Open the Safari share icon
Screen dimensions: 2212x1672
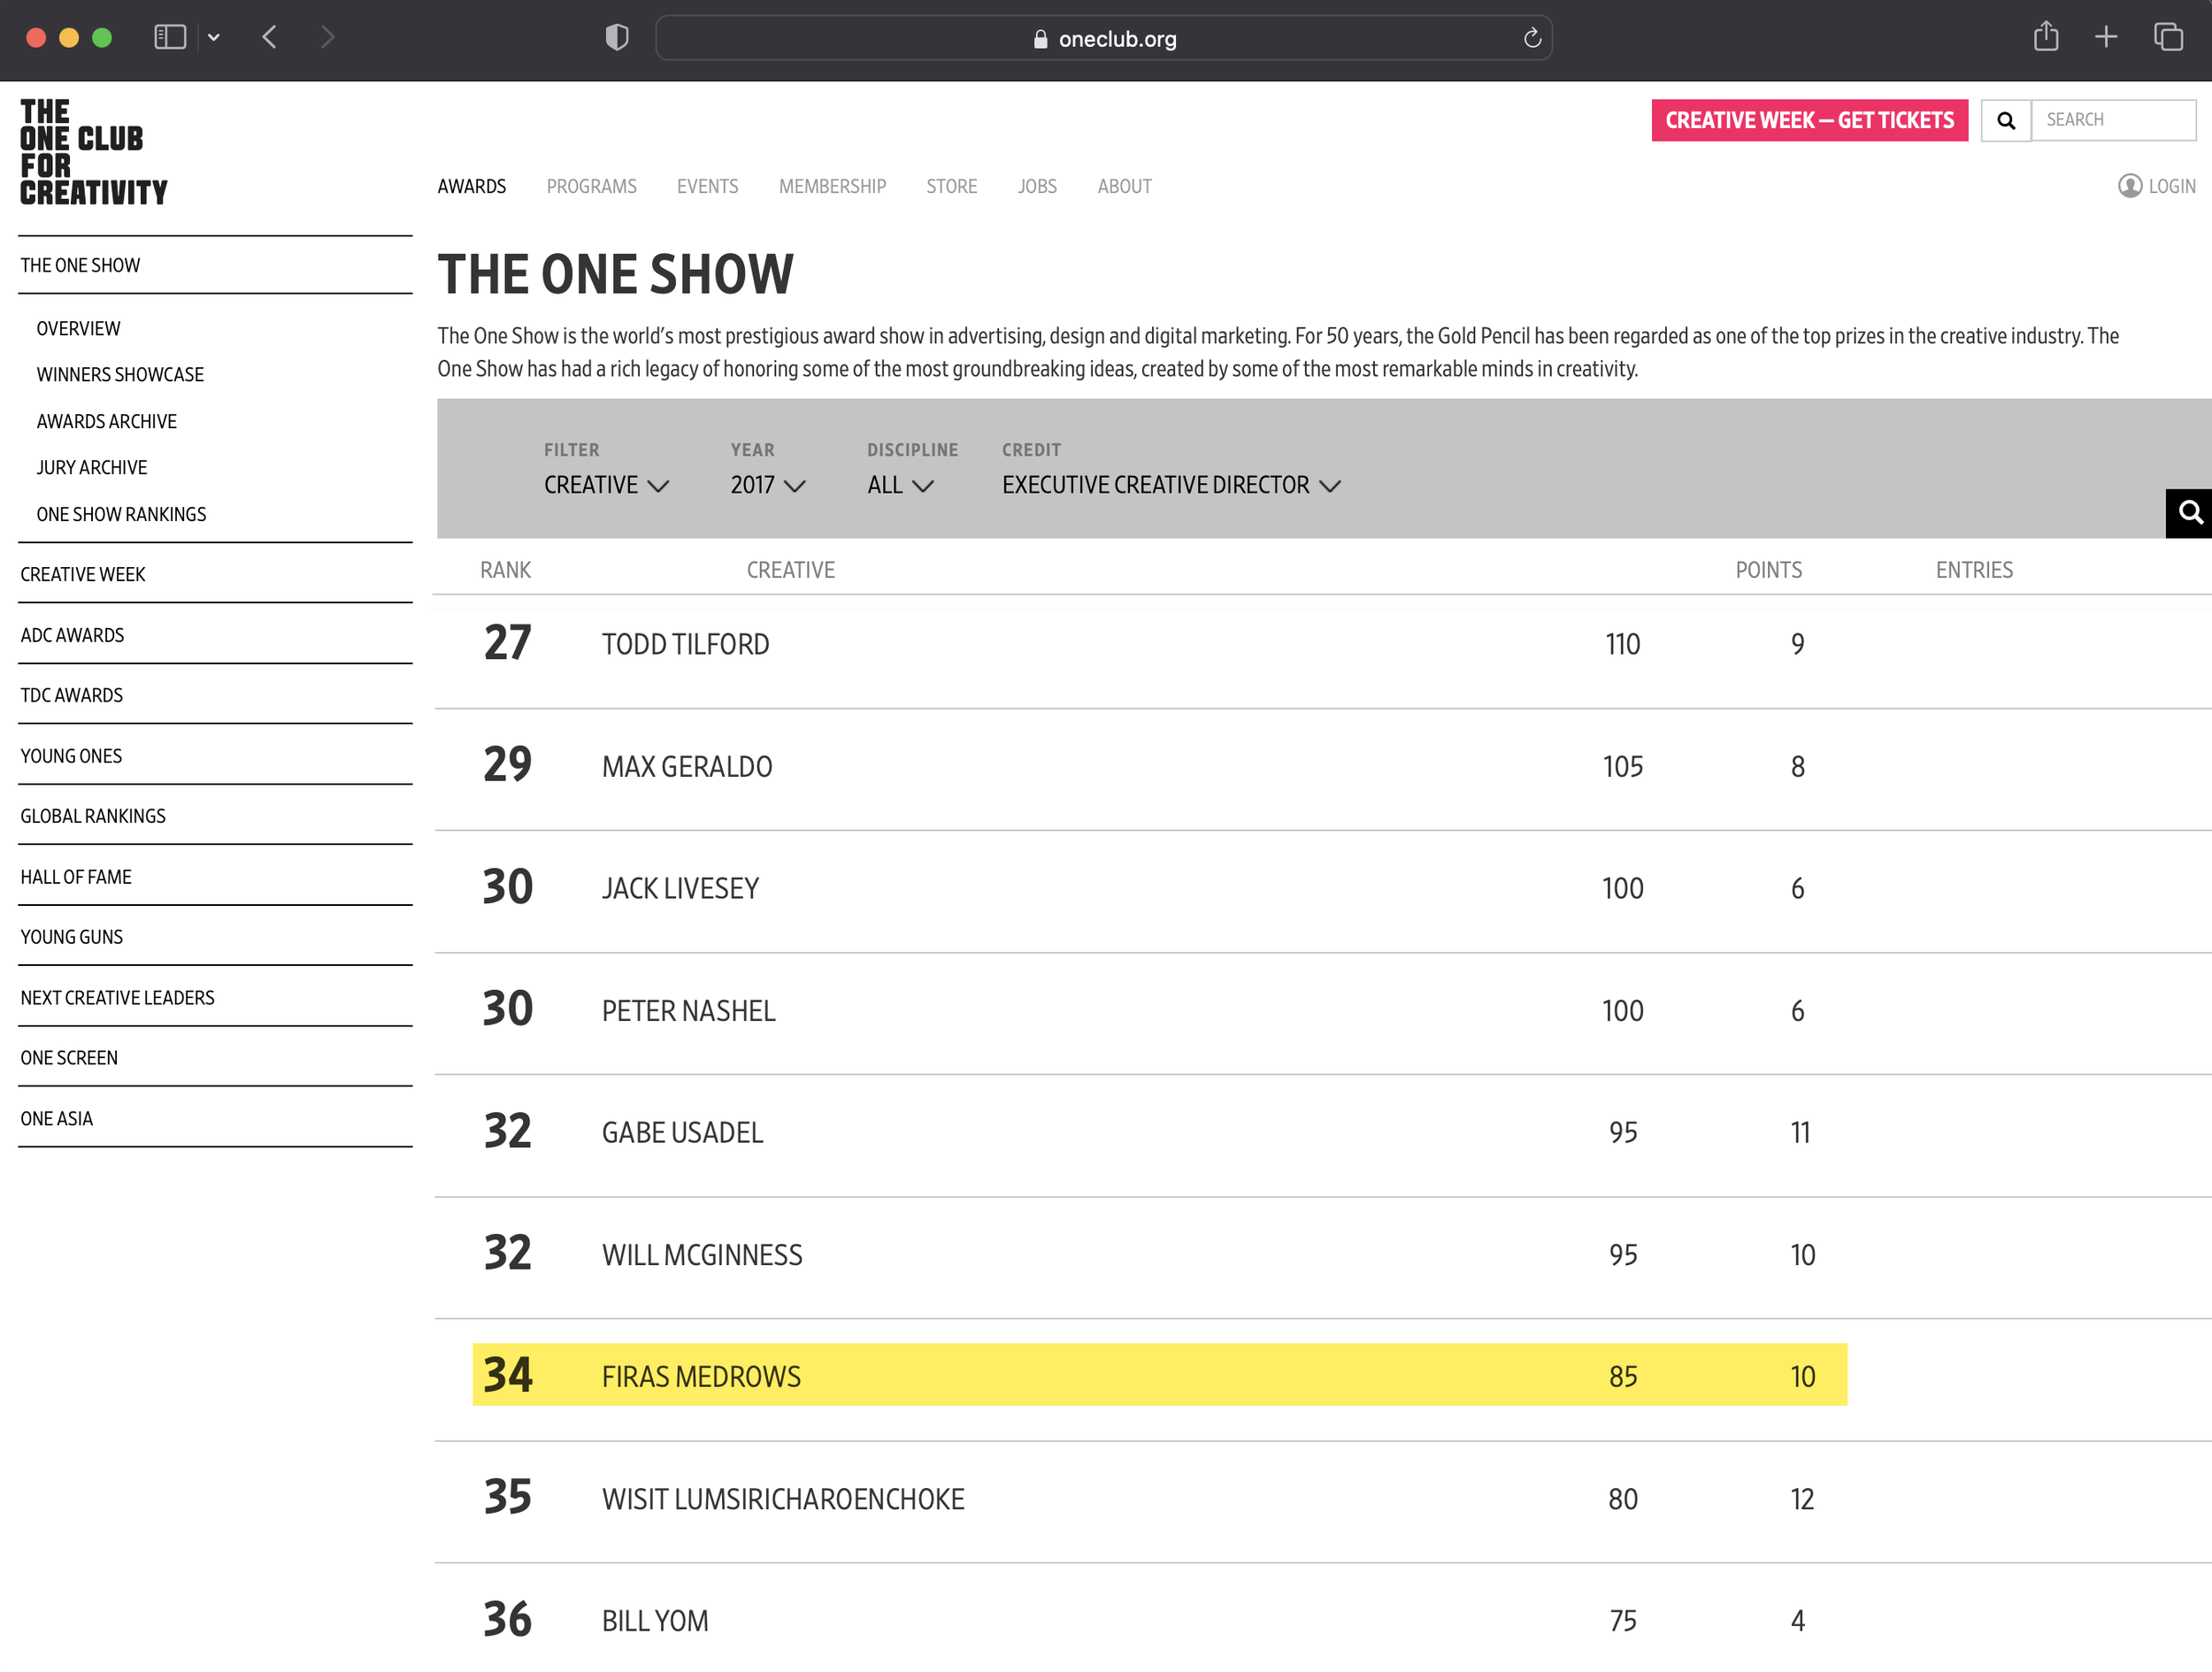pos(2045,38)
